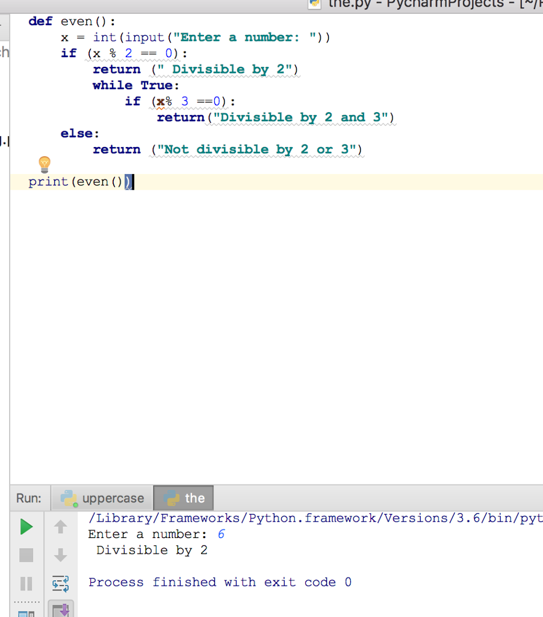Pause output in the run console

click(x=26, y=583)
